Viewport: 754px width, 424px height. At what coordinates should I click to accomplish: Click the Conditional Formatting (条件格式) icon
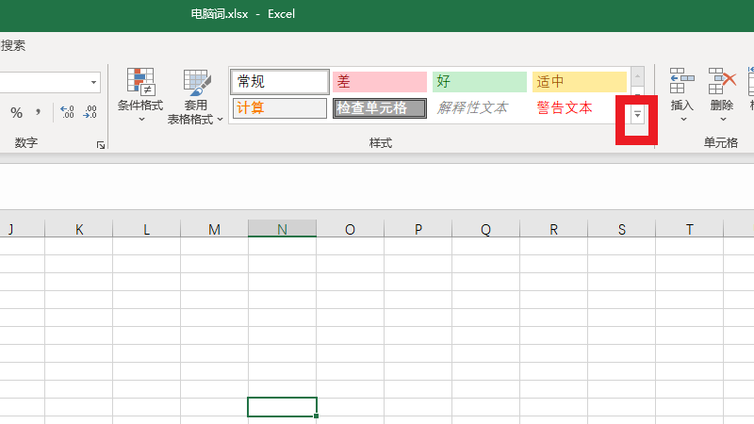click(140, 82)
